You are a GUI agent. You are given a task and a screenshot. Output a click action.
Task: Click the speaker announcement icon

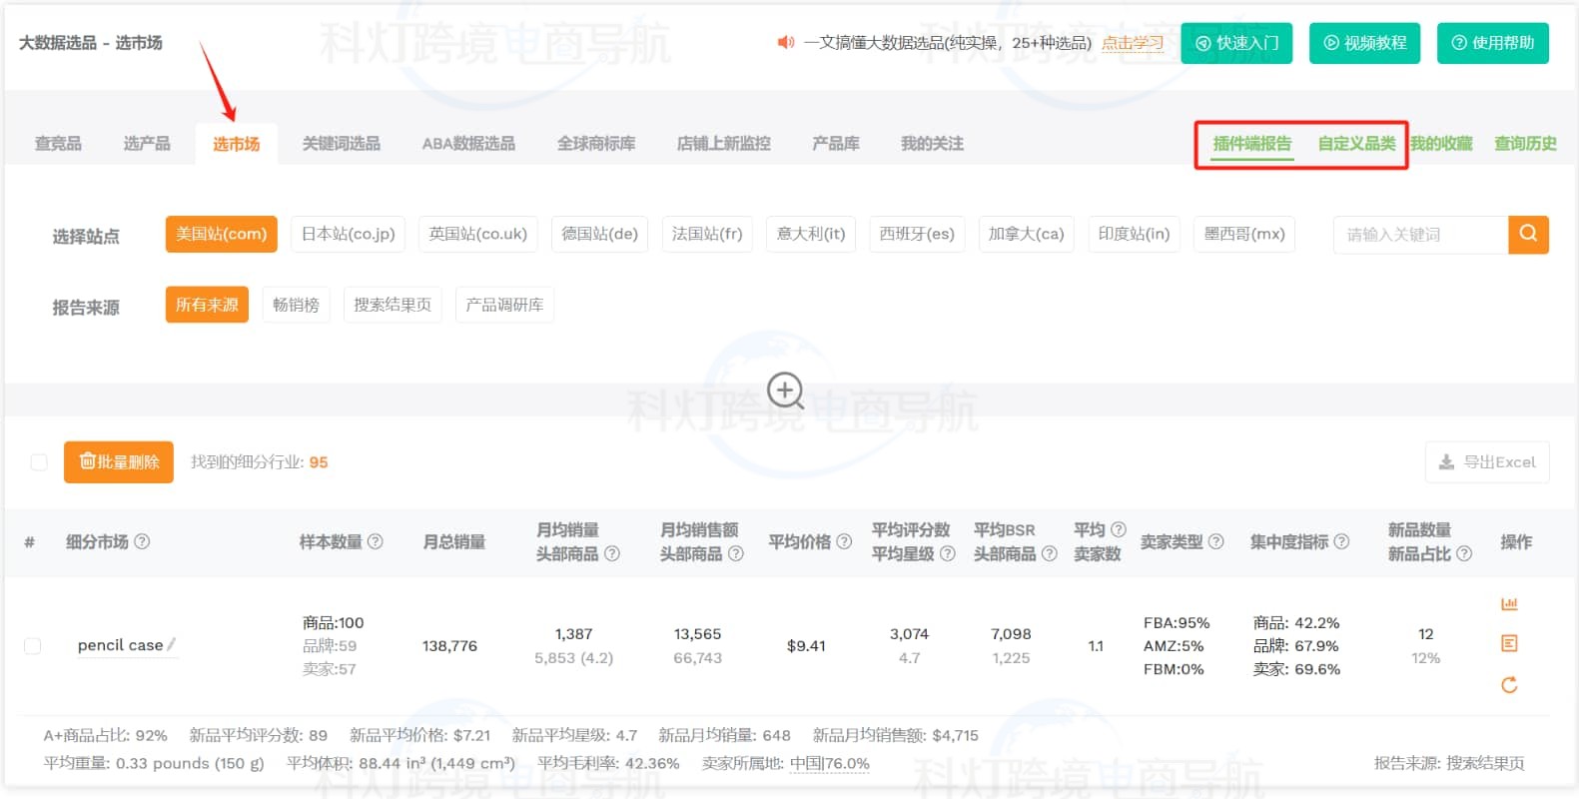point(786,43)
